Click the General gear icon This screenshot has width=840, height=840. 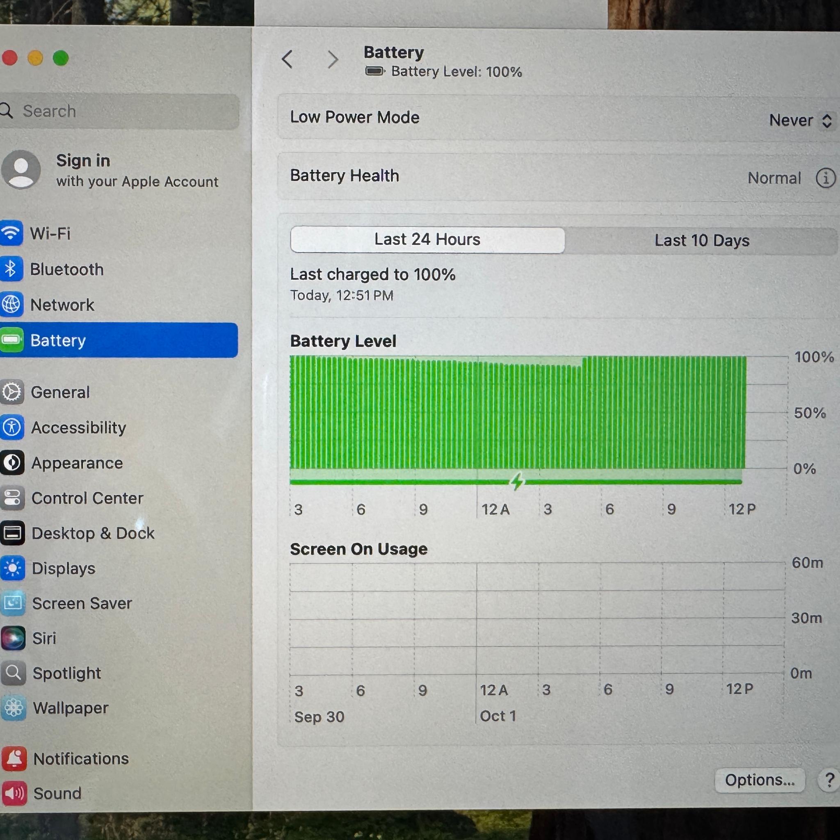[x=12, y=392]
